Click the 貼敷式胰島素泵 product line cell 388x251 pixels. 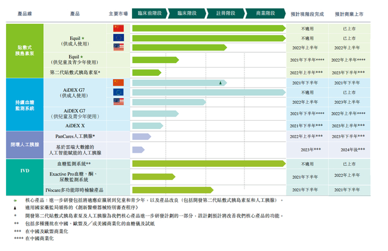coord(25,50)
